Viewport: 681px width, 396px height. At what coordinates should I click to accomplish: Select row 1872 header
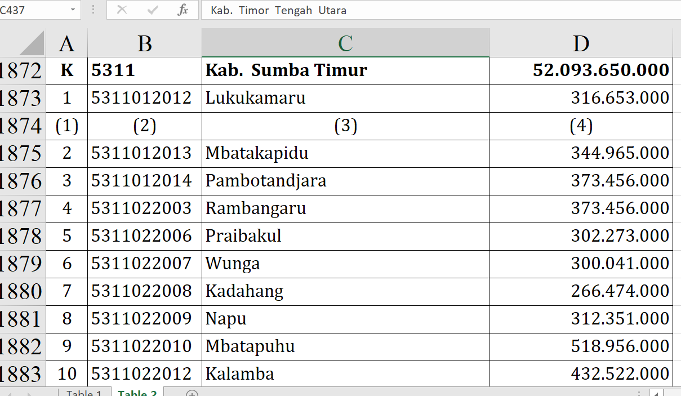coord(21,71)
